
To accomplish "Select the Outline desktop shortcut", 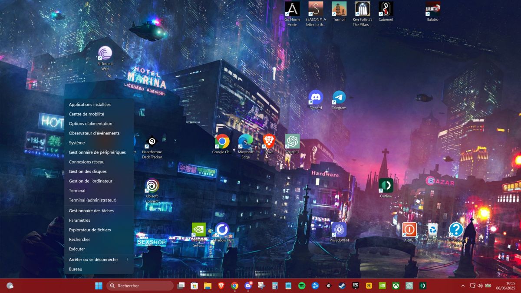I will pyautogui.click(x=386, y=188).
